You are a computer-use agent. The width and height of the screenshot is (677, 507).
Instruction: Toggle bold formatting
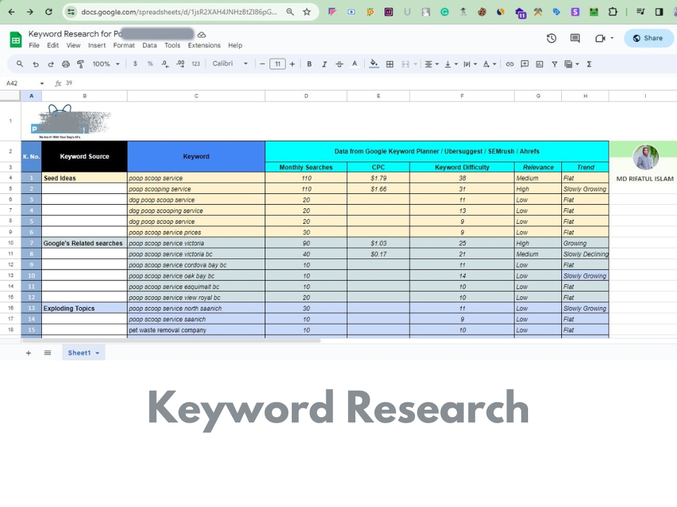click(309, 64)
